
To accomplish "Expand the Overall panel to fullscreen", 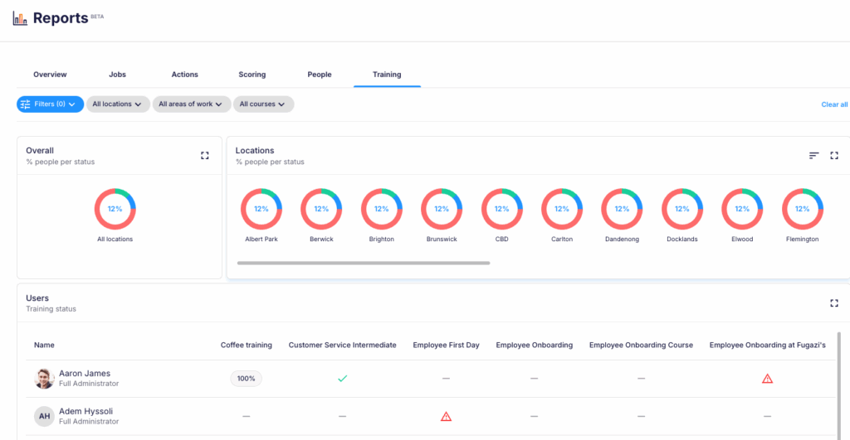I will (x=205, y=156).
